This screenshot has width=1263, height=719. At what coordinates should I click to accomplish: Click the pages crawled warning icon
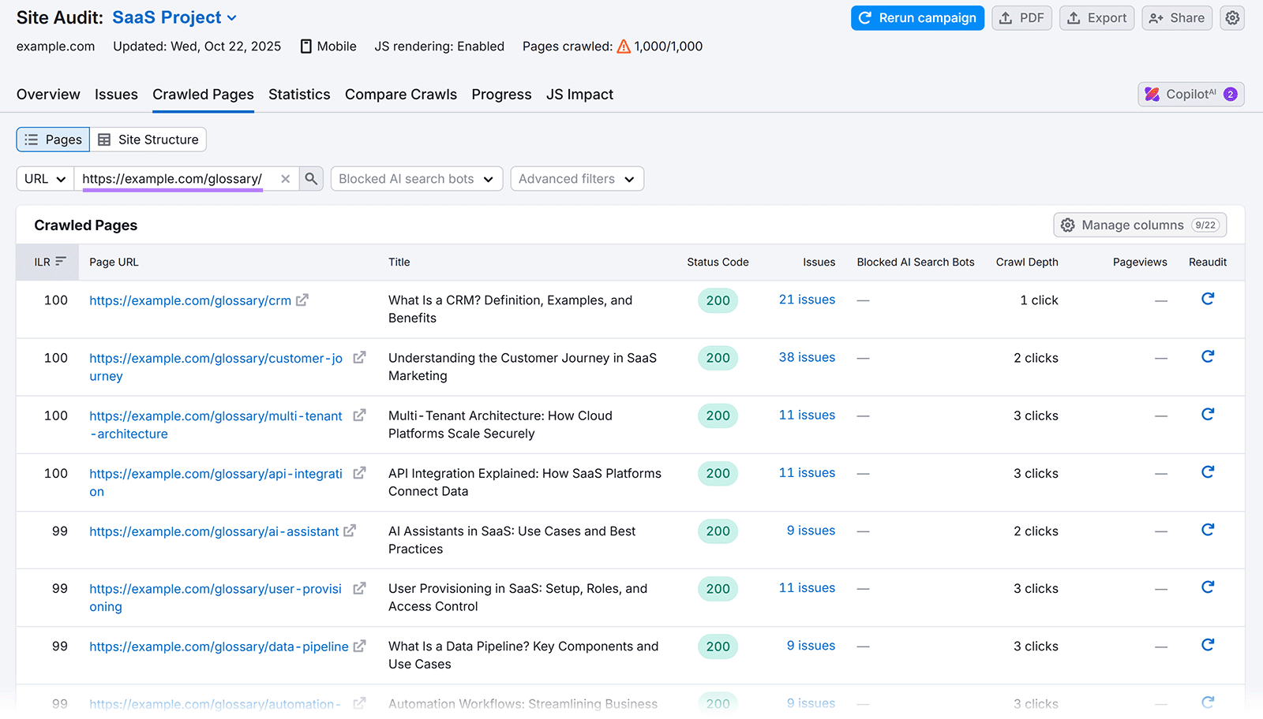(x=624, y=47)
